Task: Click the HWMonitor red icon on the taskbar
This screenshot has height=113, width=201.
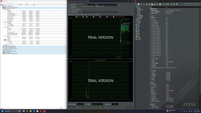Action: (x=41, y=111)
